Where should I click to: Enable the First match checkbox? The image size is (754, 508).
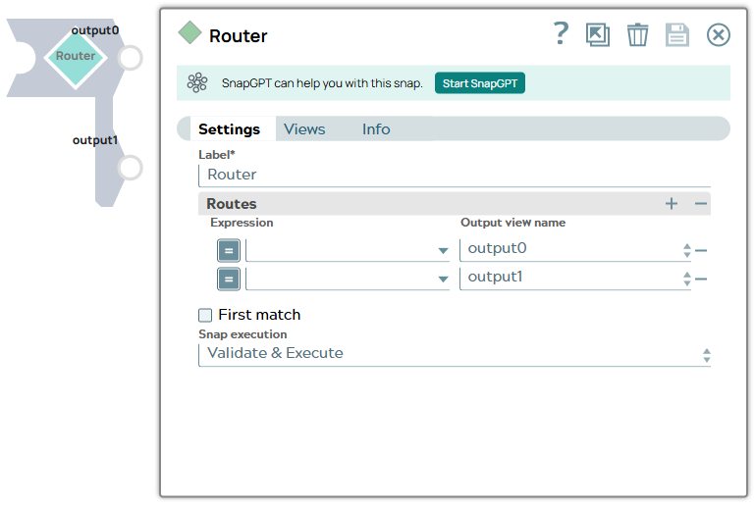(205, 315)
